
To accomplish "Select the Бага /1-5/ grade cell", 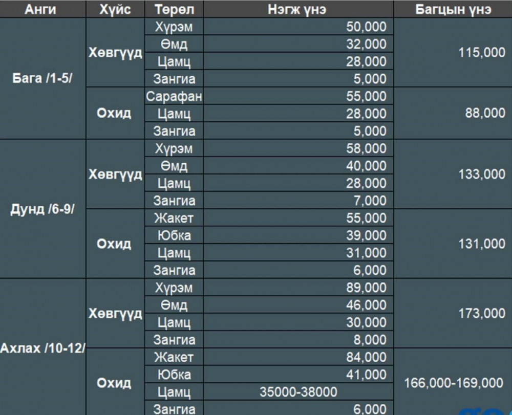I will (x=43, y=79).
